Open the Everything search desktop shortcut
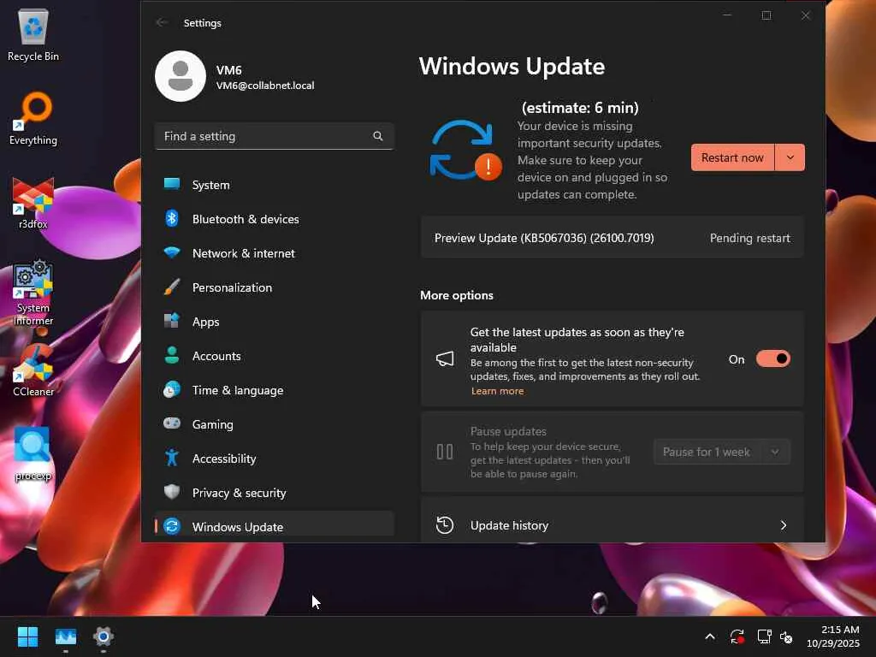The width and height of the screenshot is (876, 657). [x=33, y=119]
